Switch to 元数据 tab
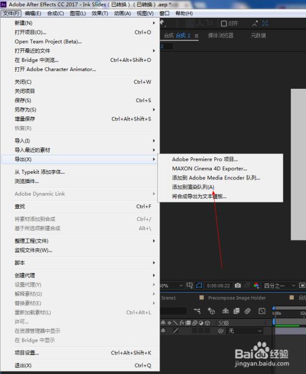The image size is (306, 374). pos(258,36)
